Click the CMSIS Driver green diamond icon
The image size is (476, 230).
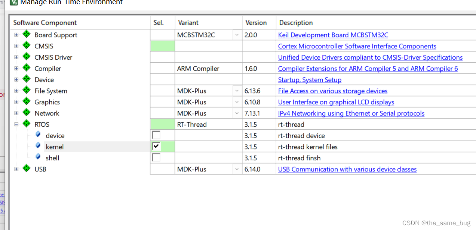coord(26,57)
